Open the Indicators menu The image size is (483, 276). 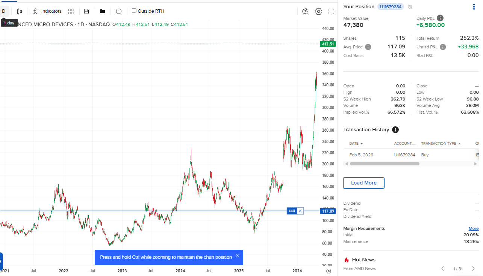click(47, 11)
